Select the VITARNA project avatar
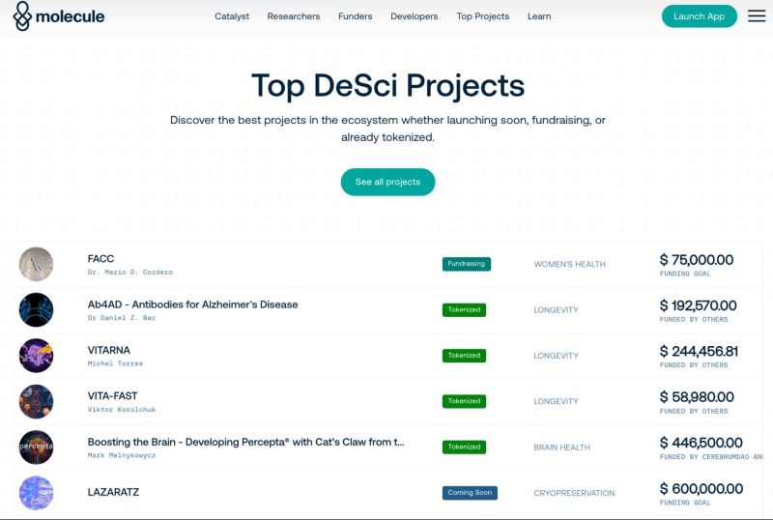773x520 pixels. coord(37,356)
